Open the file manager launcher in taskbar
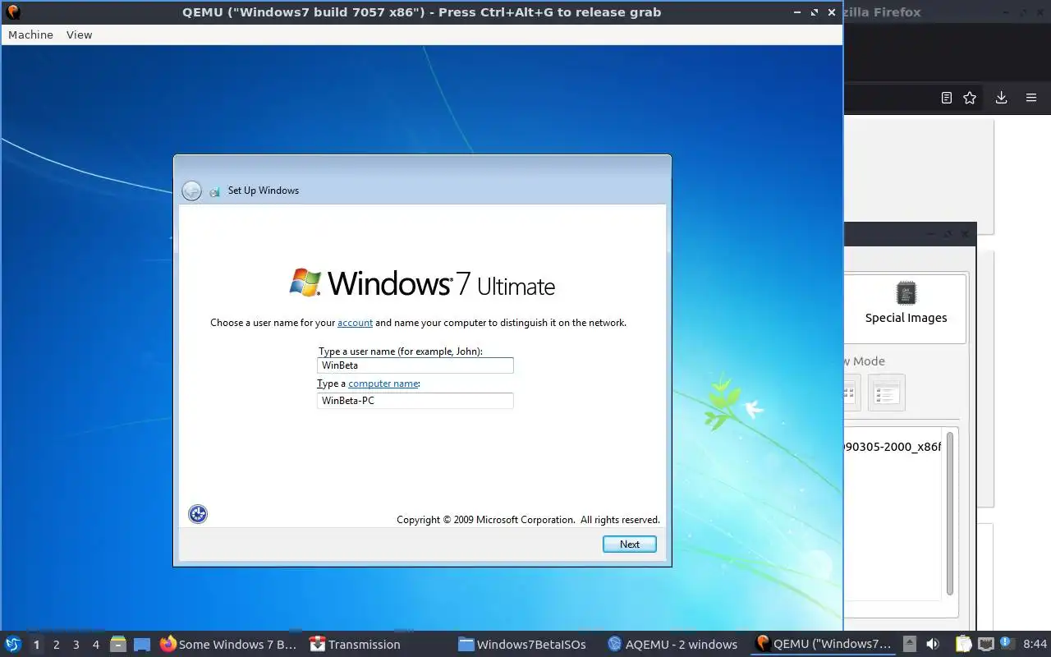 pos(118,645)
